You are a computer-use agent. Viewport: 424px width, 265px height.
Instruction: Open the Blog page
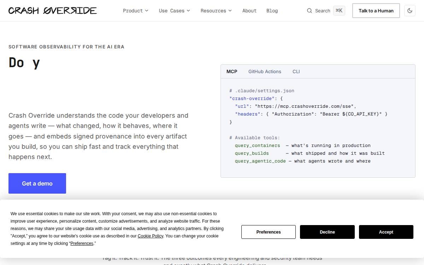click(272, 11)
